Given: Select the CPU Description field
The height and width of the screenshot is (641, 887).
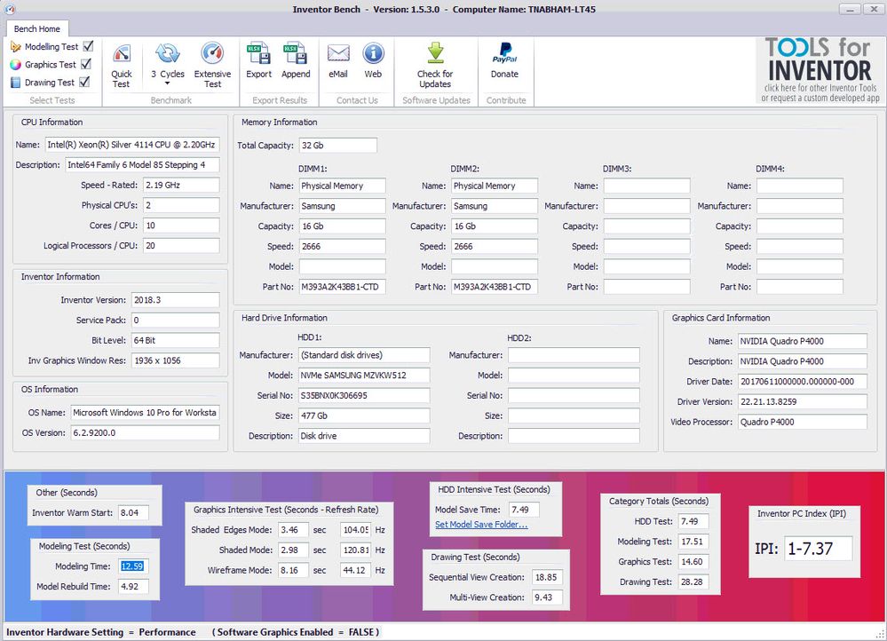Looking at the screenshot, I should (x=143, y=165).
